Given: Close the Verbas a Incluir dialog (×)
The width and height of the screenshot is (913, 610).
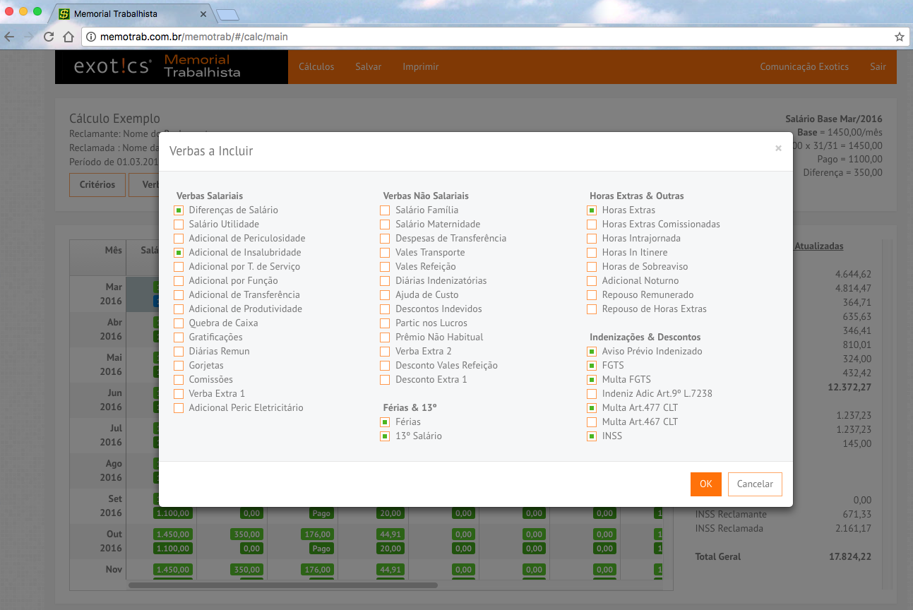Looking at the screenshot, I should (x=778, y=148).
